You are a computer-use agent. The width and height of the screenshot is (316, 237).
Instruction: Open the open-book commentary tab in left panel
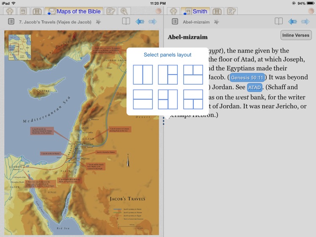tap(37, 11)
